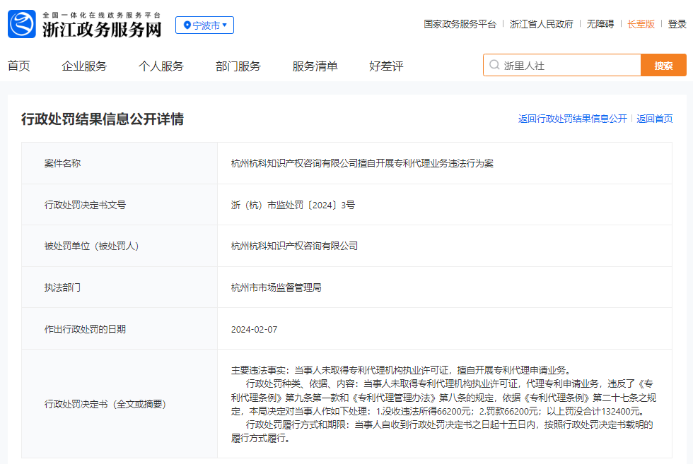Open the 服务清单 navigation item

click(x=315, y=66)
